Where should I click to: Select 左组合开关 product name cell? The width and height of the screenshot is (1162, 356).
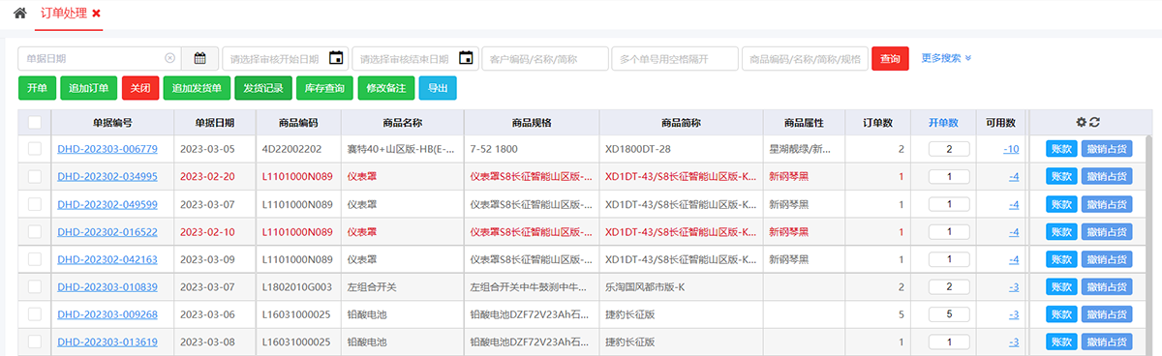372,287
